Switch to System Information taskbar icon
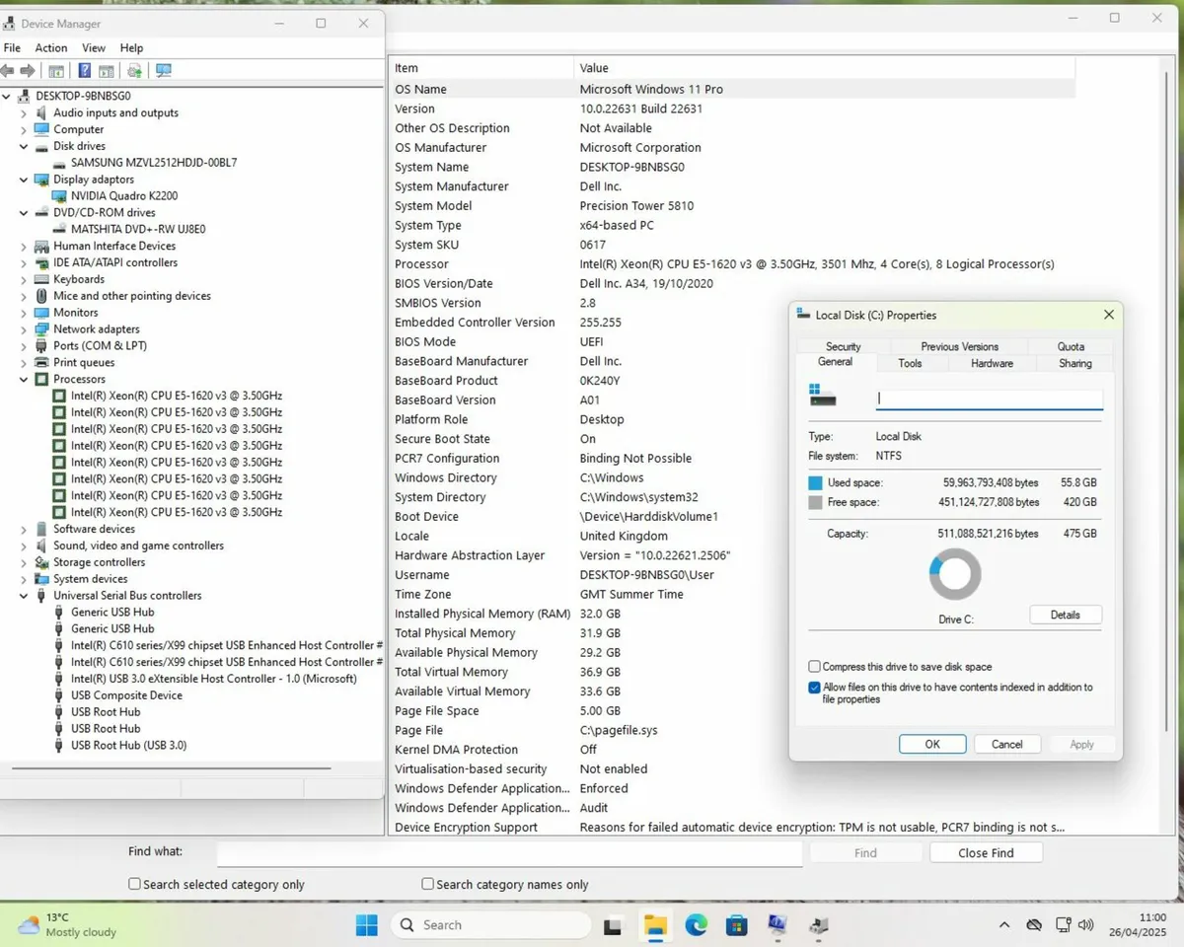Image resolution: width=1184 pixels, height=947 pixels. [777, 925]
